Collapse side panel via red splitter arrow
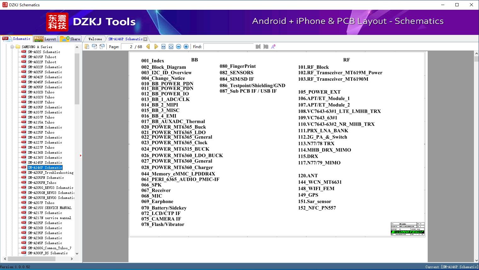The width and height of the screenshot is (479, 270). tap(81, 156)
